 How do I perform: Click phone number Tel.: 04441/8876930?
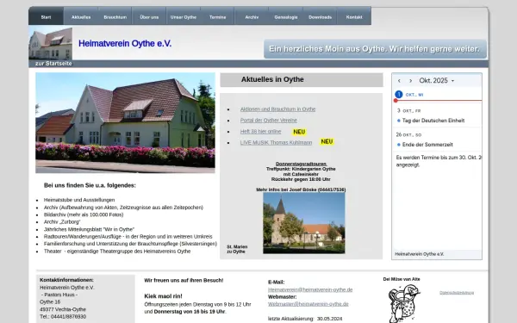pyautogui.click(x=63, y=317)
